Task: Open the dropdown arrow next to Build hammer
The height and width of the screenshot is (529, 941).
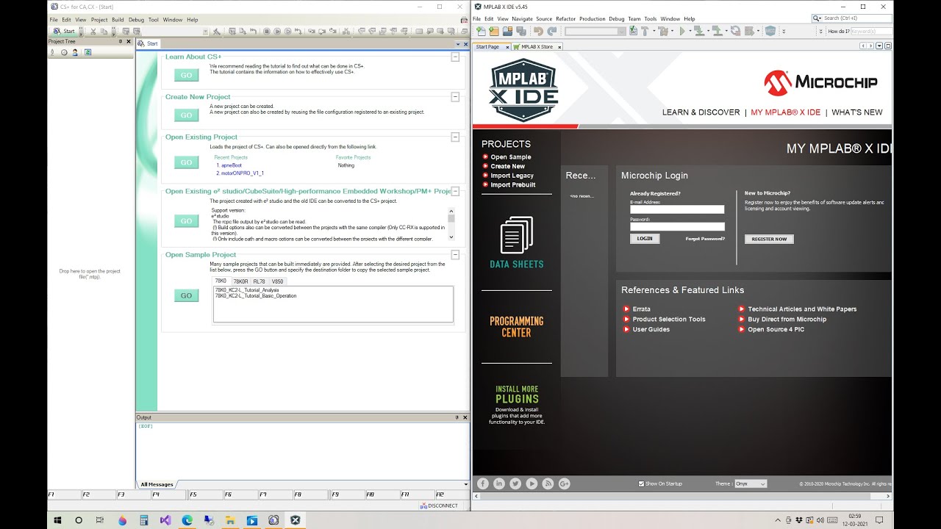Action: point(654,32)
